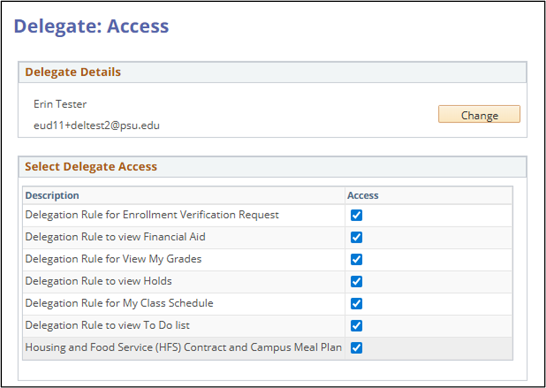Disable View My Grades access checkbox
The height and width of the screenshot is (388, 546).
coord(356,260)
